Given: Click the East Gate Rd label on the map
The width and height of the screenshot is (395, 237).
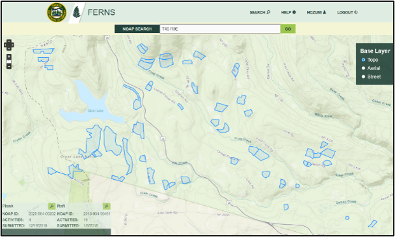Looking at the screenshot, I should [167, 212].
